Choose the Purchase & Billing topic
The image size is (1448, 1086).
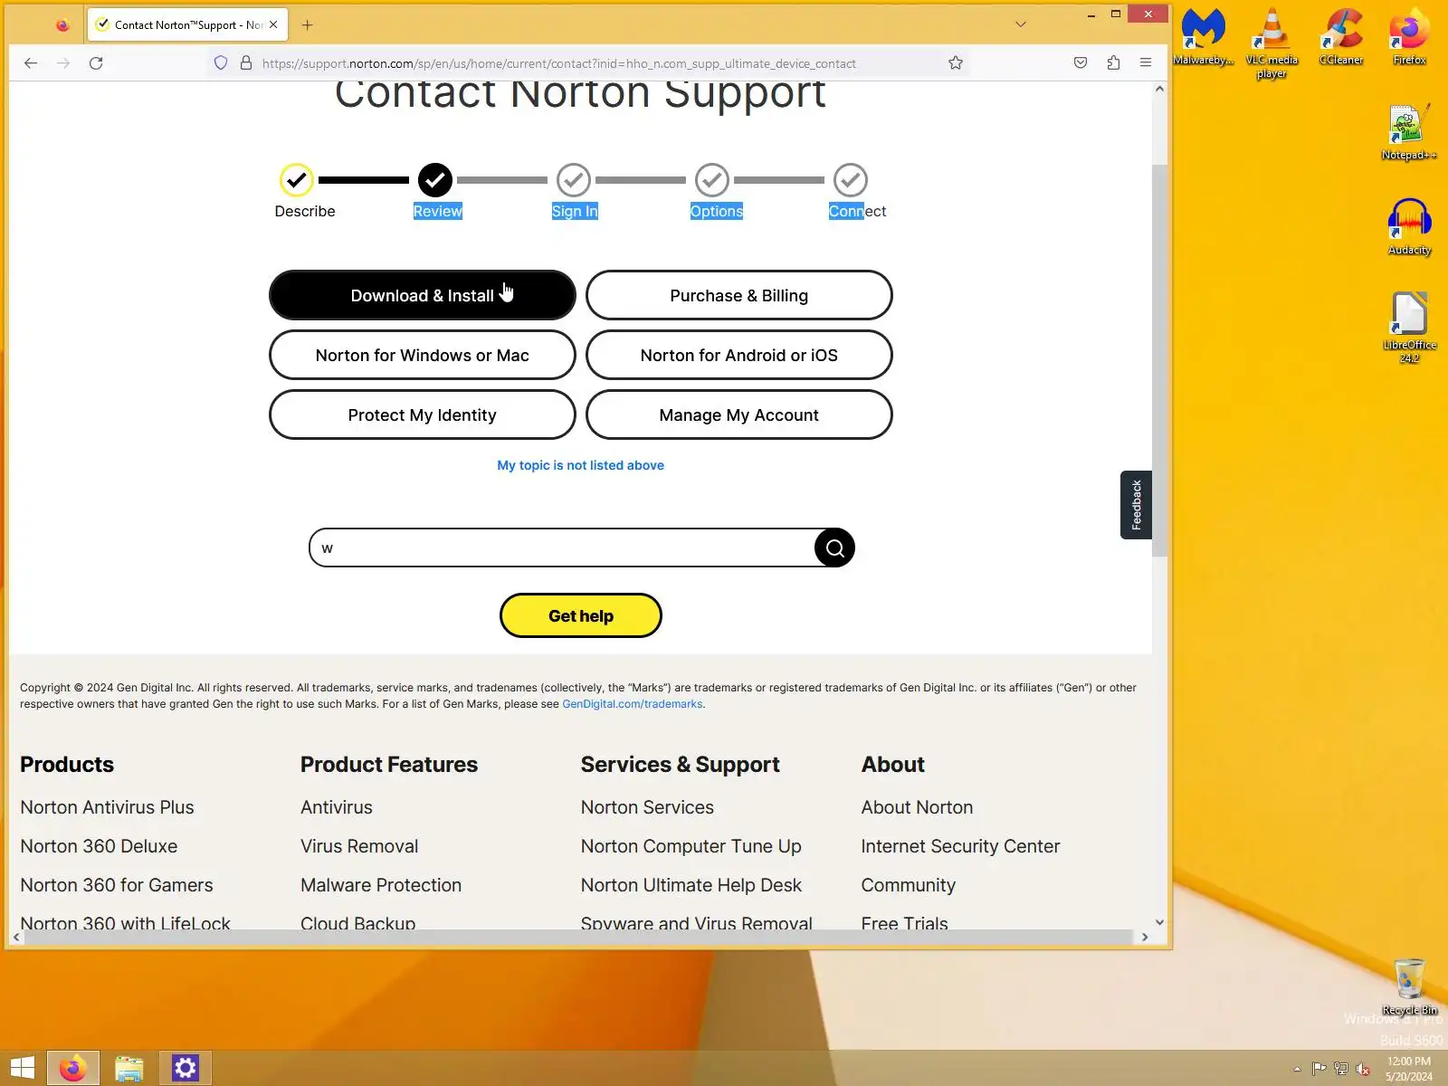point(739,295)
